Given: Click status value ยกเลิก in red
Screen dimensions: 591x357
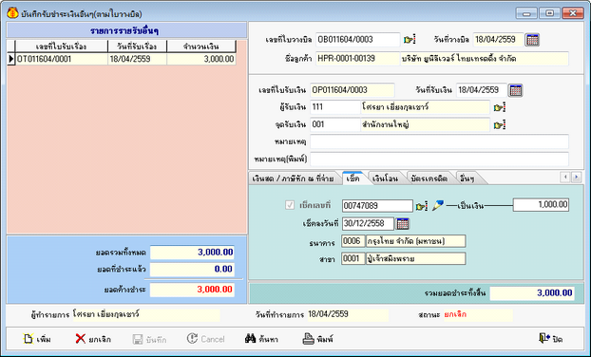Looking at the screenshot, I should (x=455, y=314).
